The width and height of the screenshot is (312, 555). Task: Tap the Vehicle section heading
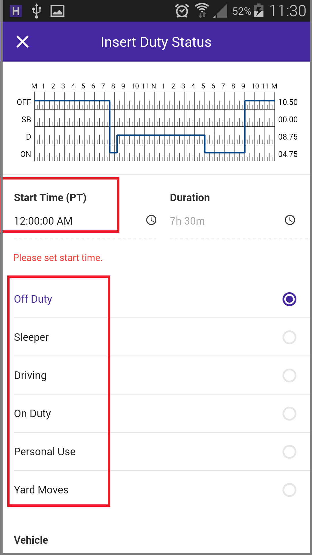tap(31, 540)
